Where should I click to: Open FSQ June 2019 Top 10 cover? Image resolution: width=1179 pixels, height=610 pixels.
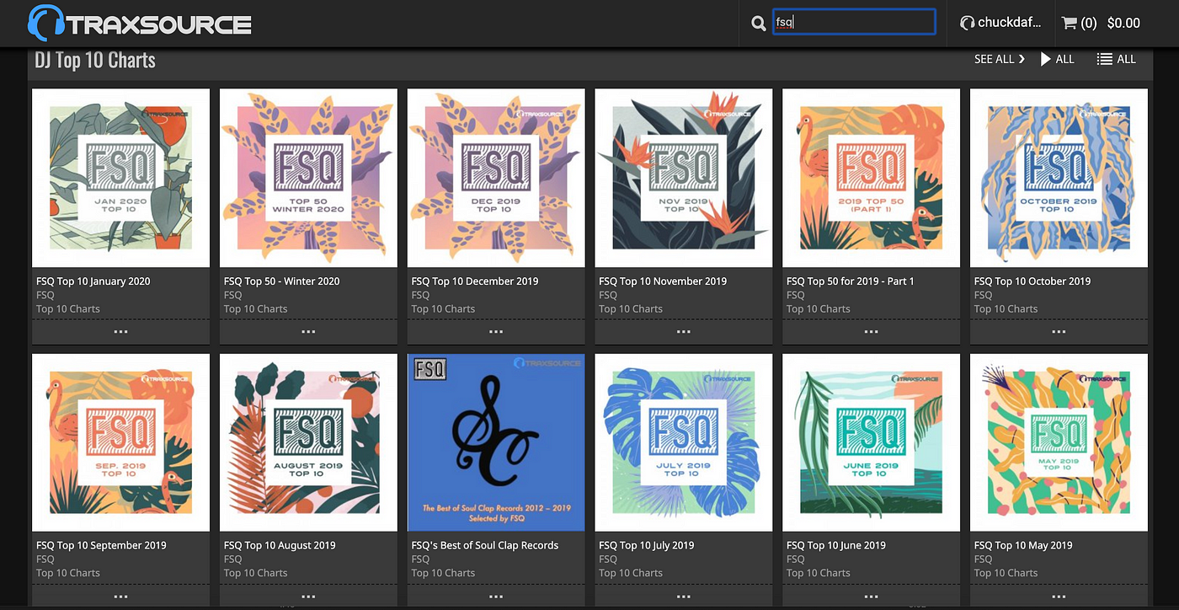point(872,442)
